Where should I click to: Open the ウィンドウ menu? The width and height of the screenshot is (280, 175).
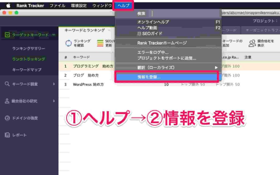[102, 6]
